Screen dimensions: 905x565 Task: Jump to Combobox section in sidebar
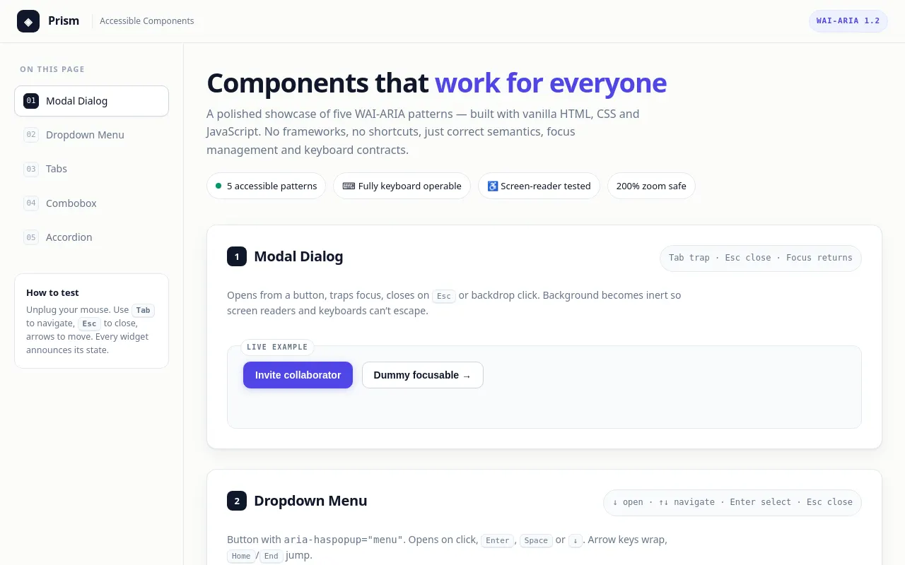pos(91,203)
